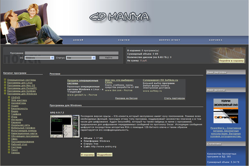Viewport: 249px width, 166px height.
Task: Click the Стать партнером link
Action: click(174, 98)
